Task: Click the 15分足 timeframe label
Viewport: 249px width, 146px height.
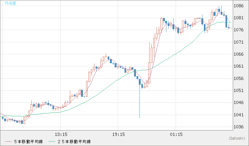Action: [x=10, y=3]
